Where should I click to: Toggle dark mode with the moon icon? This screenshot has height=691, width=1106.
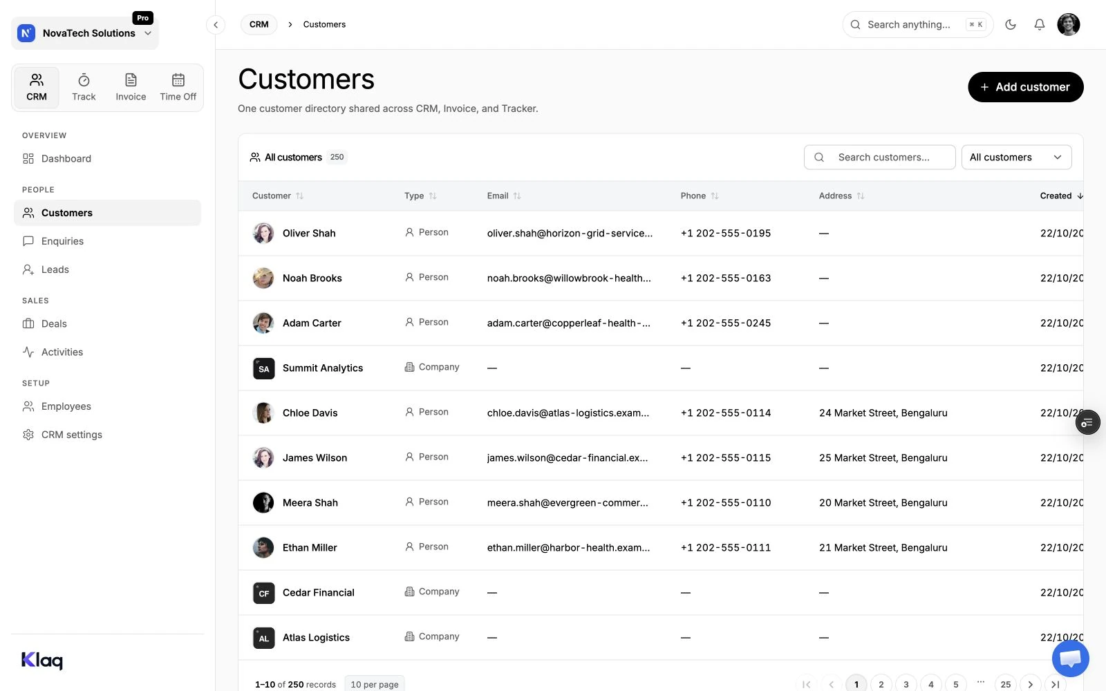tap(1011, 25)
